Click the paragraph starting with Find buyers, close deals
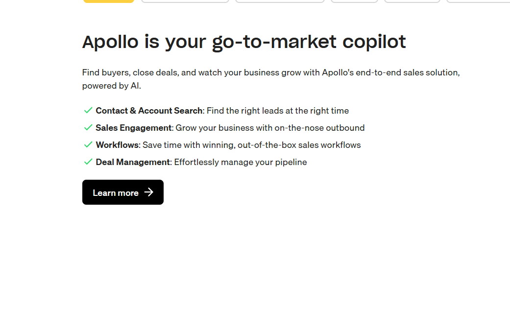 tap(271, 79)
